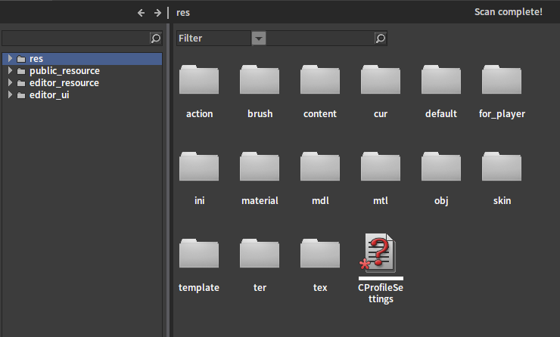This screenshot has width=560, height=337.
Task: Select the CProfileSettings file icon
Action: (x=379, y=253)
